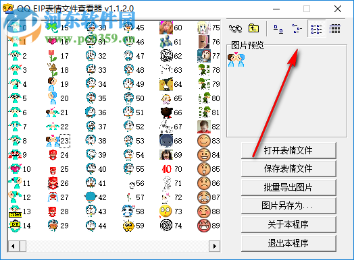
Task: Click the glasses preview toolbar icon
Action: [x=236, y=28]
